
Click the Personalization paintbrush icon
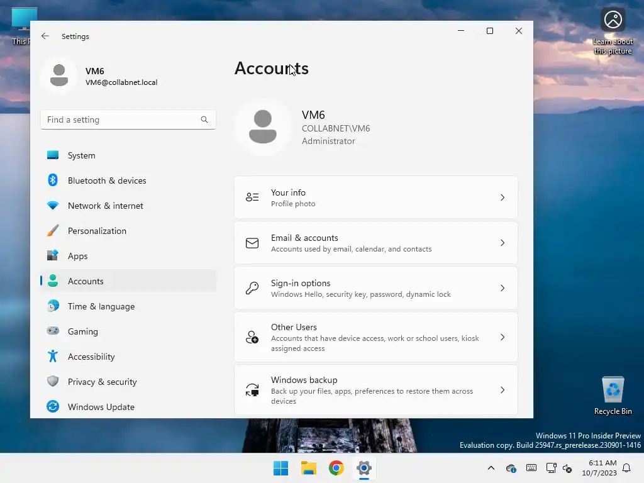(x=53, y=230)
